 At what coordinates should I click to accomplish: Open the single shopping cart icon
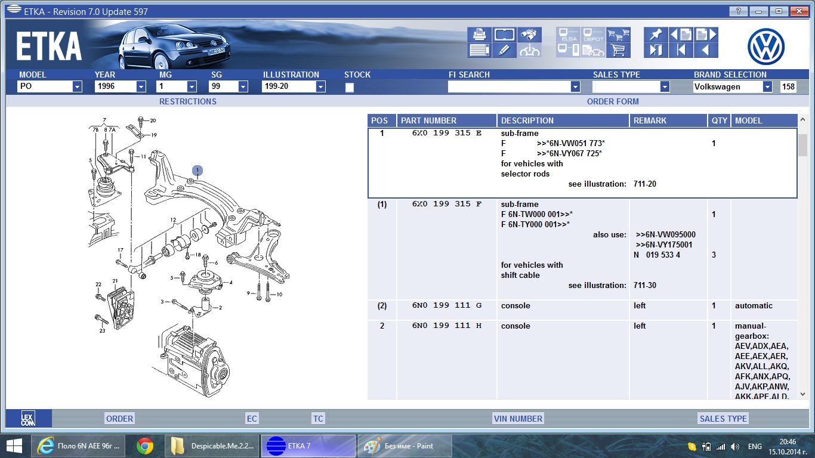618,50
